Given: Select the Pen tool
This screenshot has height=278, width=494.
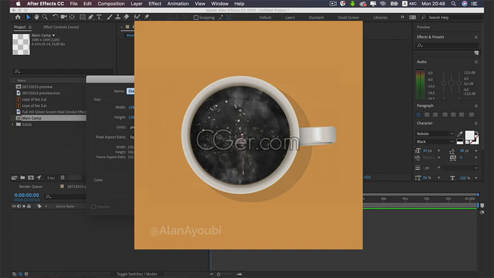Looking at the screenshot, I should coord(91,17).
